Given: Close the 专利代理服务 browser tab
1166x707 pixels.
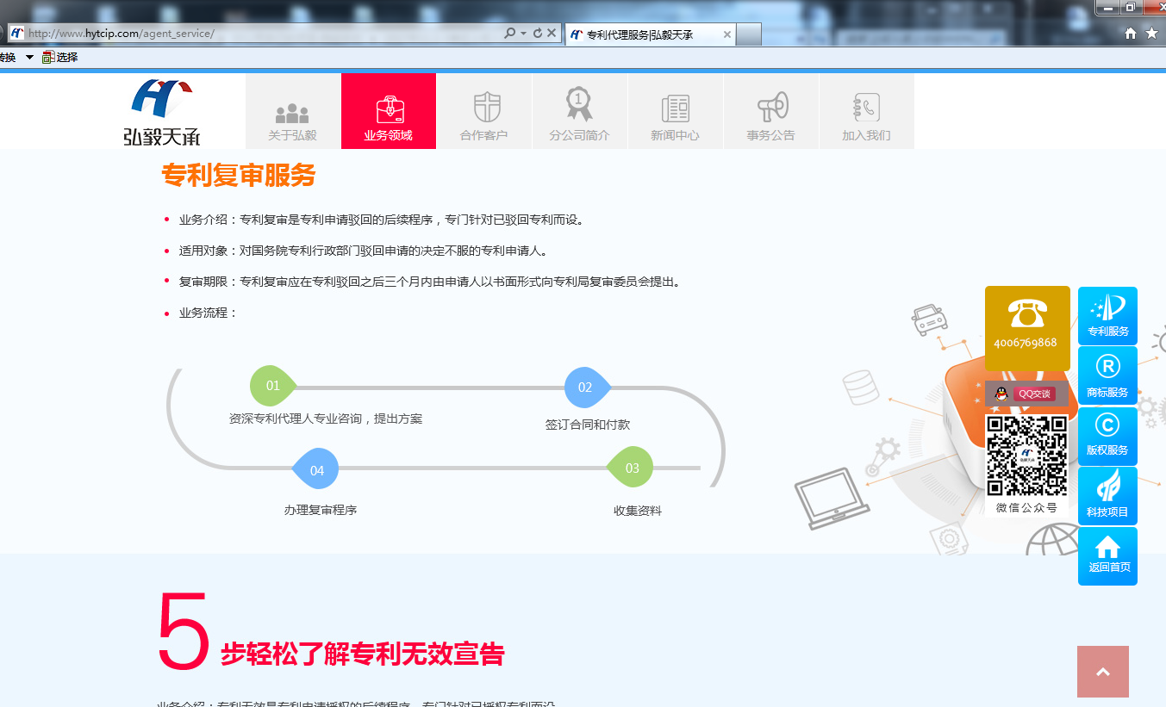Looking at the screenshot, I should pyautogui.click(x=726, y=34).
